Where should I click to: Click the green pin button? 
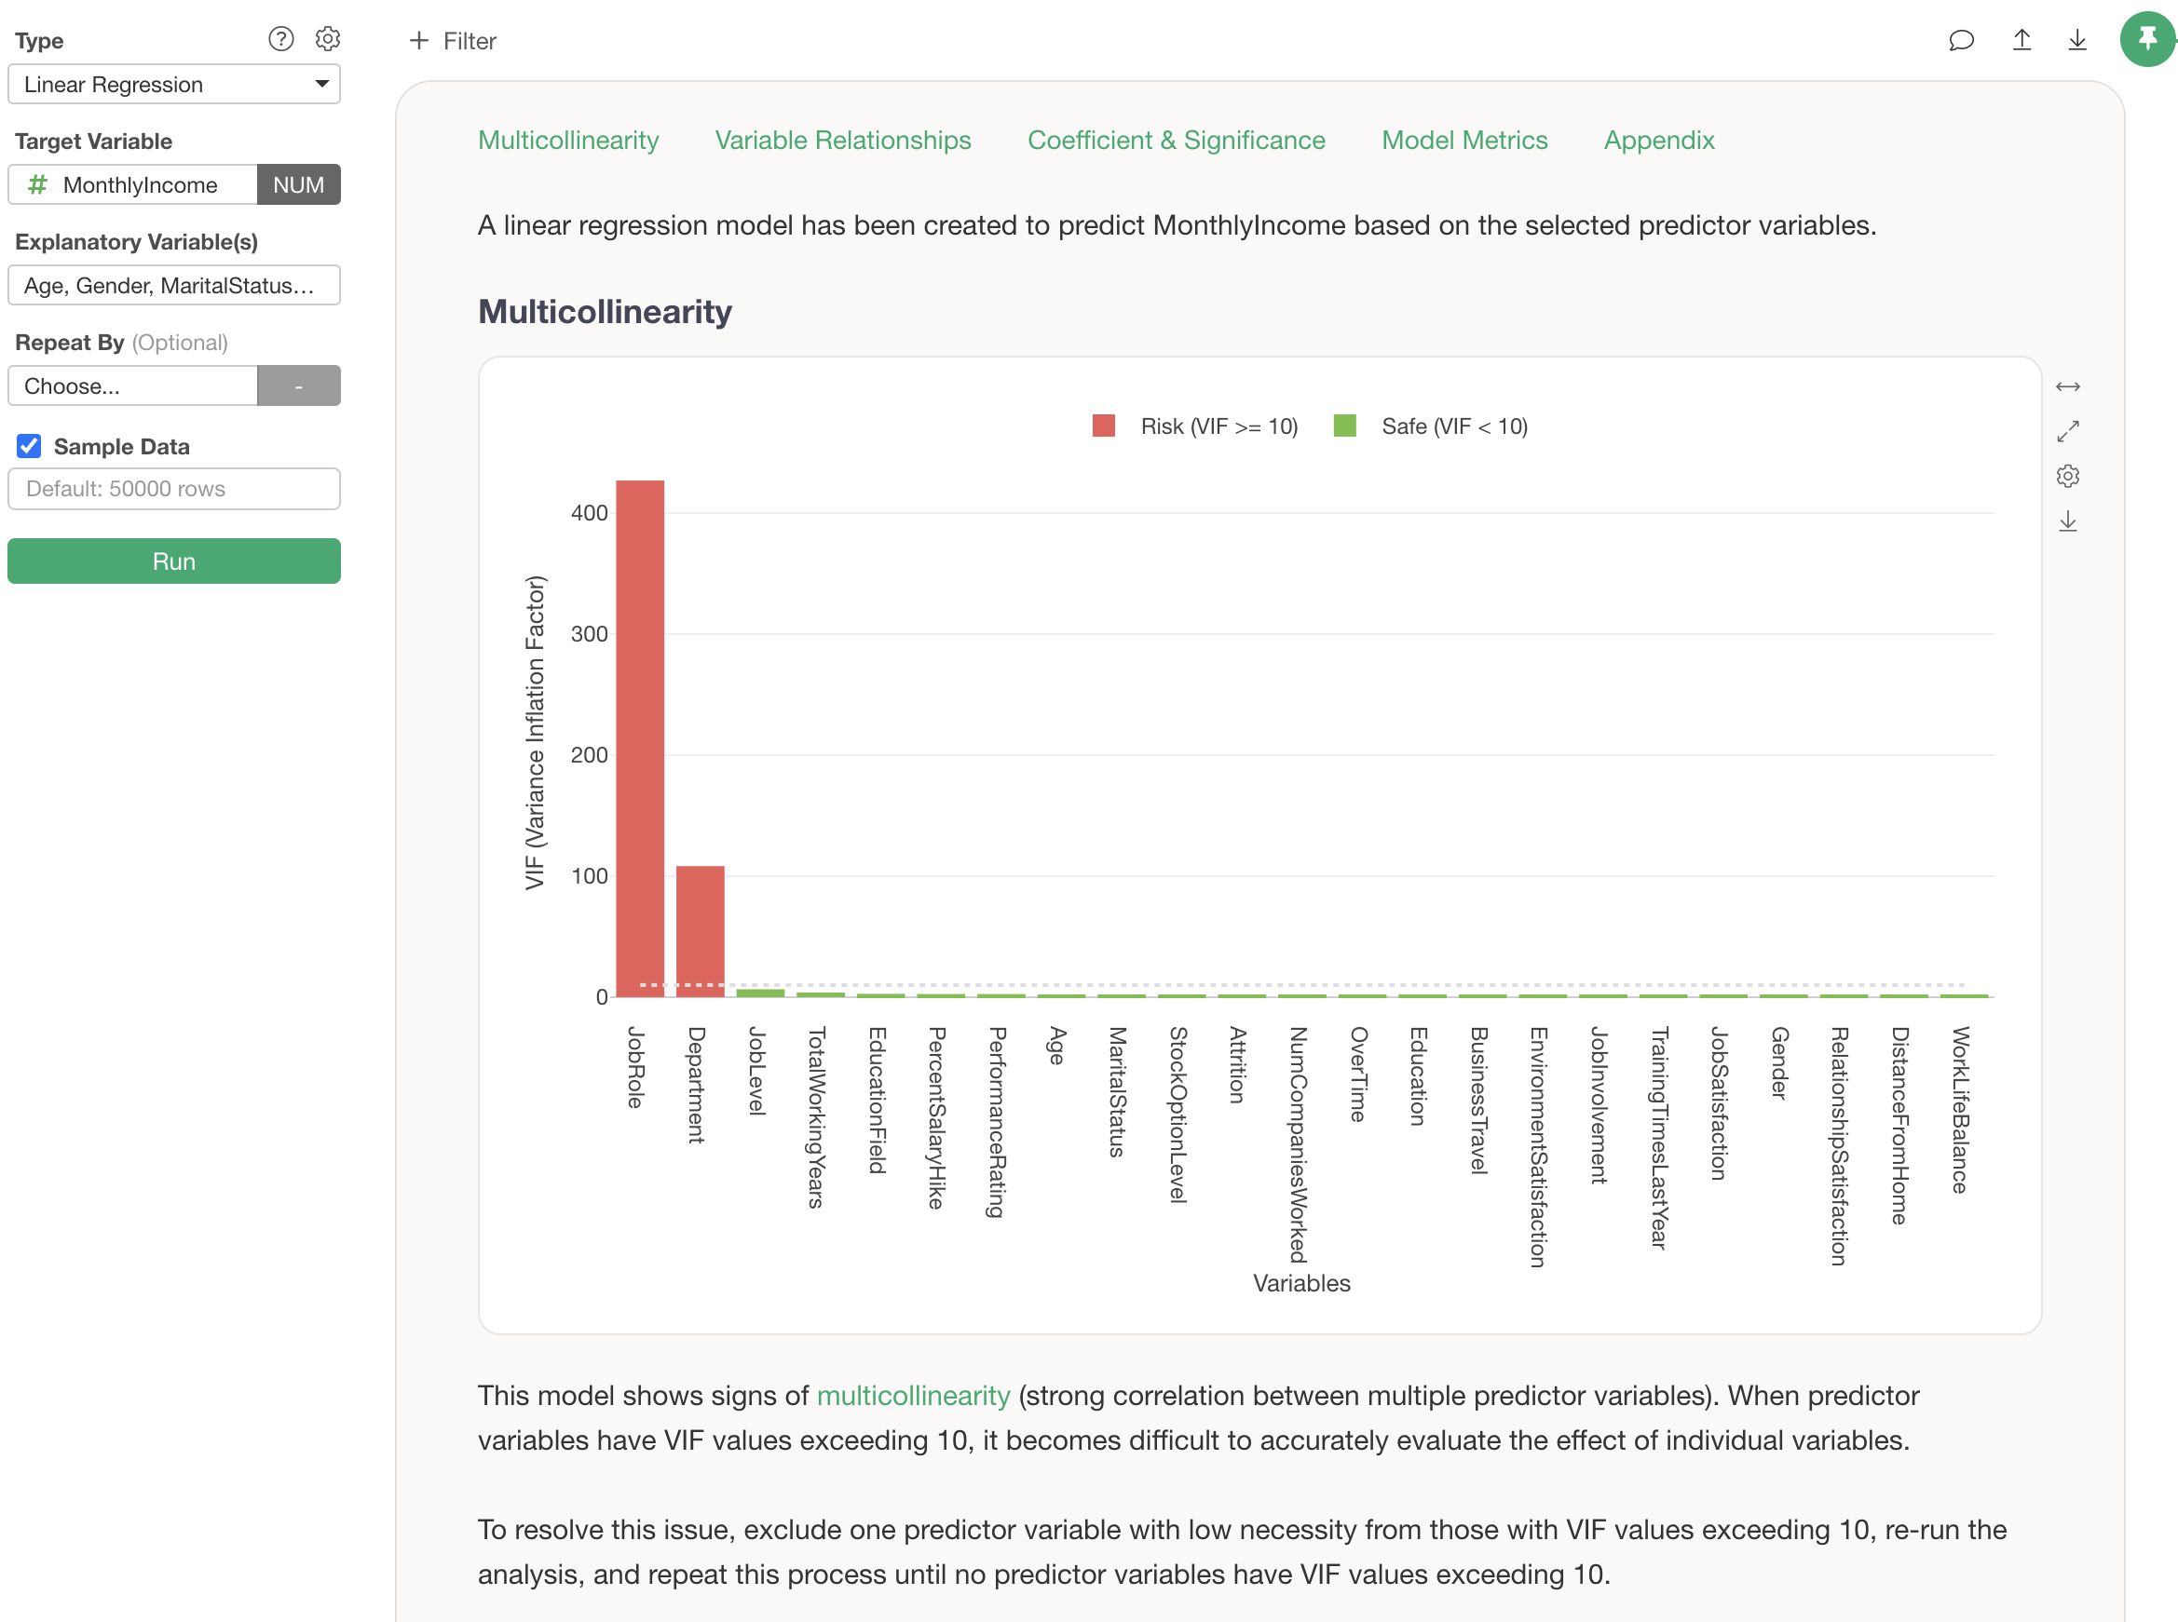[2146, 39]
